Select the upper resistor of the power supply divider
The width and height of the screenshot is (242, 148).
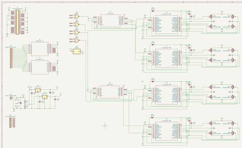[x=25, y=102]
